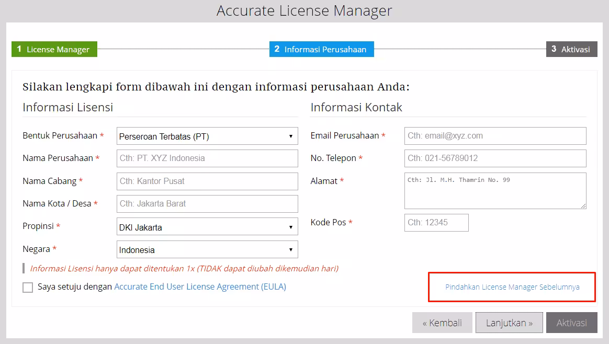Screen dimensions: 609x344
Task: Click the Kembali button
Action: [443, 323]
